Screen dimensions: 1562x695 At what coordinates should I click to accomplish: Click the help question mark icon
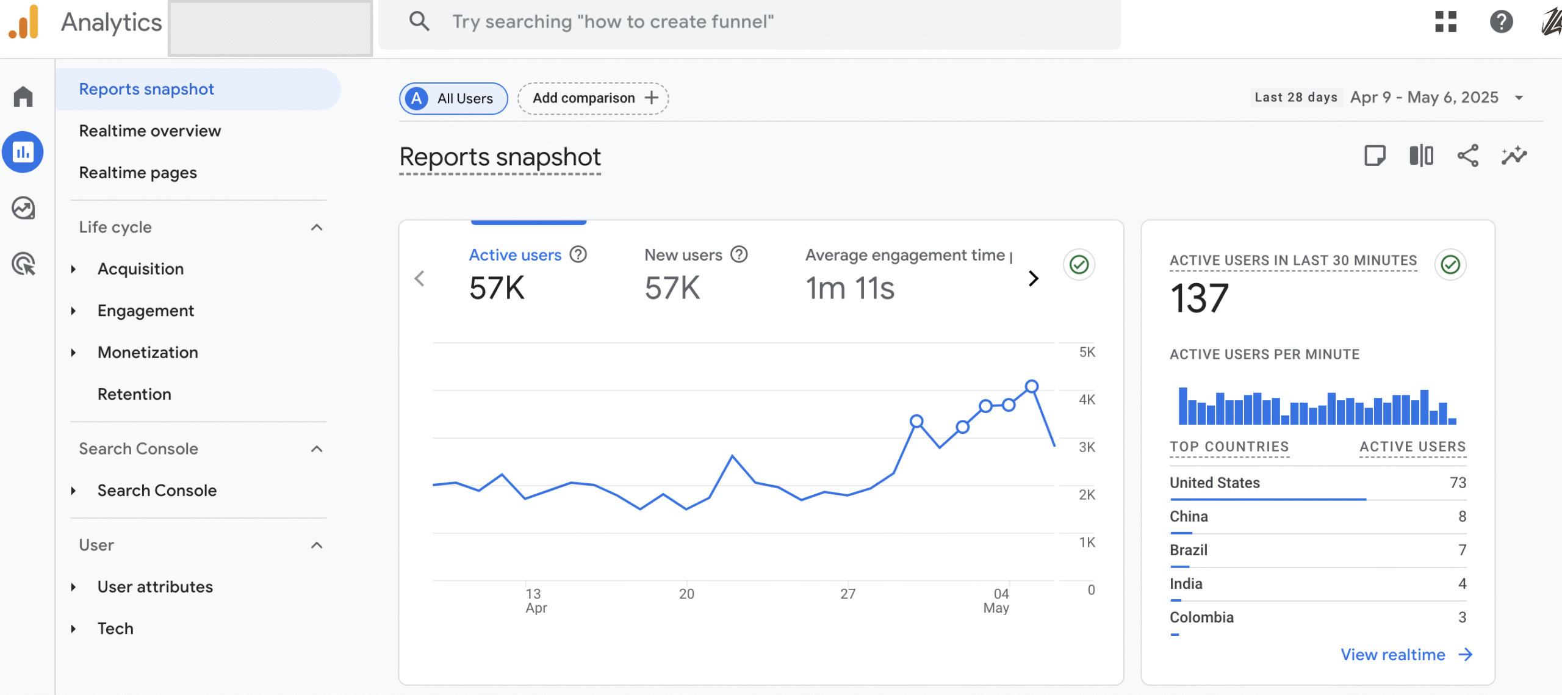point(1501,22)
